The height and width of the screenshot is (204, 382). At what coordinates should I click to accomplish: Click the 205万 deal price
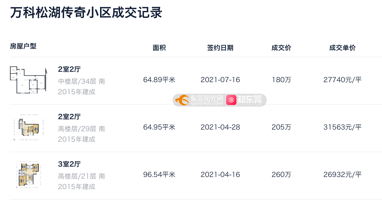pyautogui.click(x=281, y=127)
